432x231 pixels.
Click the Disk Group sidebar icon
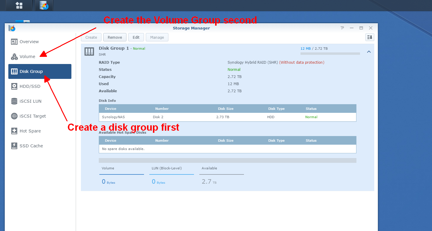(14, 71)
